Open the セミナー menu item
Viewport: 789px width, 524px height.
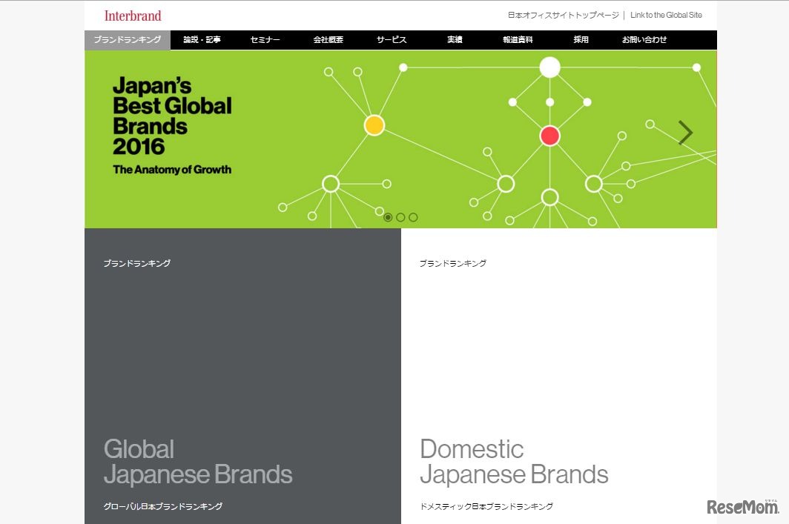(265, 40)
